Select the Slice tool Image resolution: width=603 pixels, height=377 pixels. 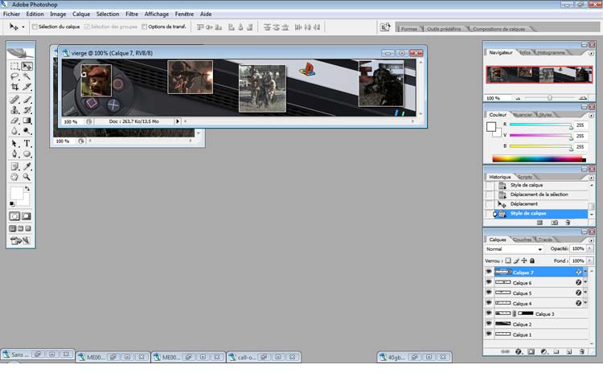(x=27, y=87)
